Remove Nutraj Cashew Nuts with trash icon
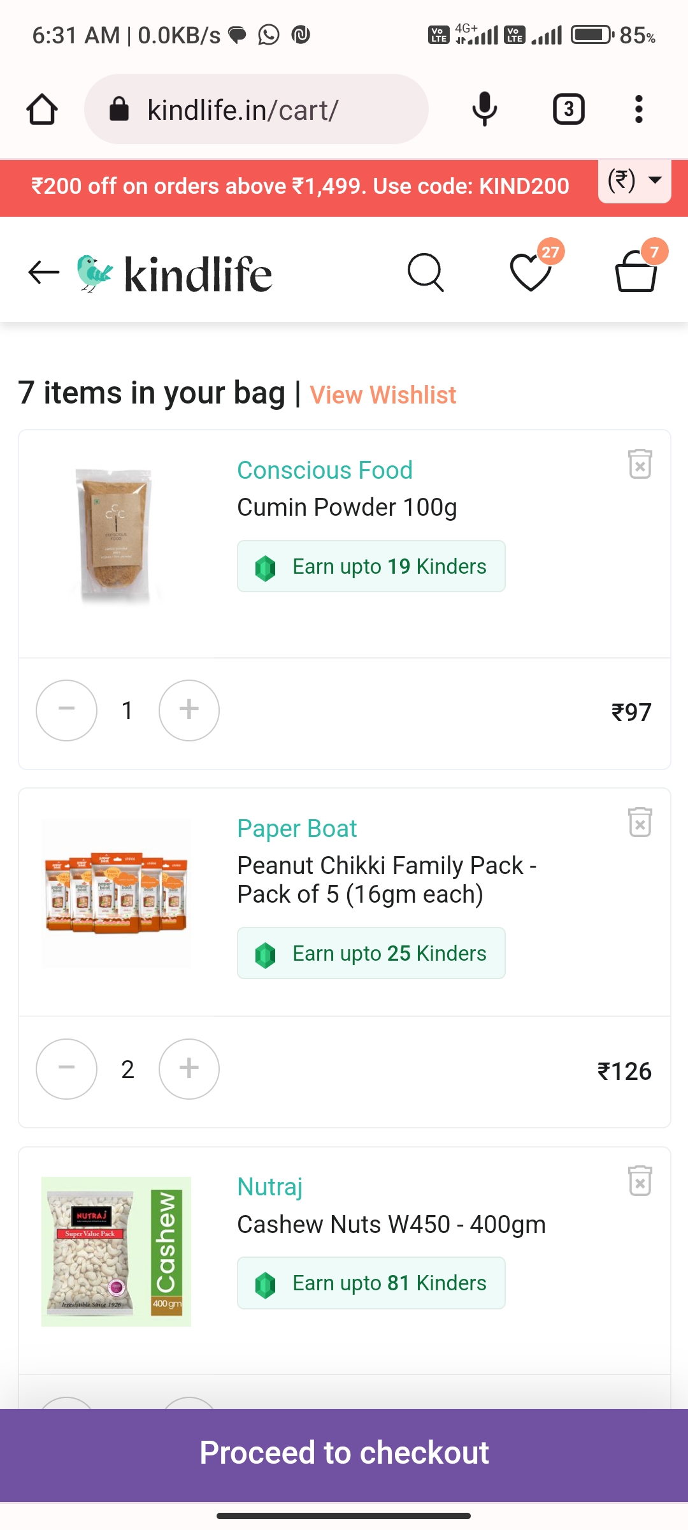688x1530 pixels. pyautogui.click(x=640, y=1181)
